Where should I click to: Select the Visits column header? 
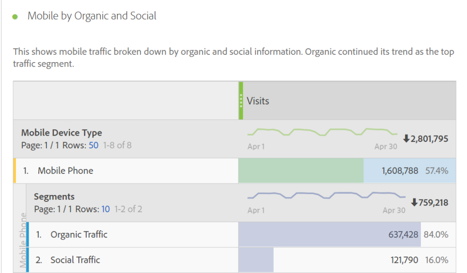tap(258, 101)
